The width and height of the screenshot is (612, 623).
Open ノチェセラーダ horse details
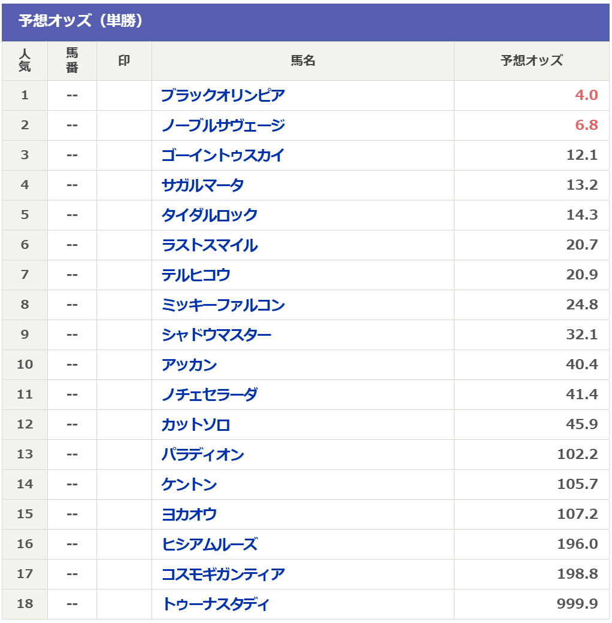(x=210, y=394)
